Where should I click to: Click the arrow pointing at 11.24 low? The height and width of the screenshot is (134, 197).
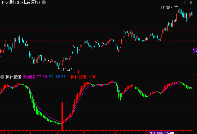pyautogui.click(x=60, y=69)
